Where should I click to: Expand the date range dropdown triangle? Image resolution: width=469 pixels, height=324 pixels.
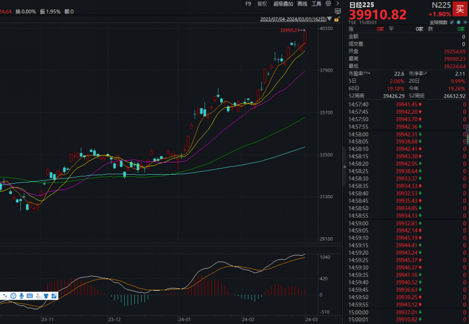(x=330, y=19)
